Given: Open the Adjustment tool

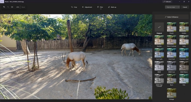Looking at the screenshot, I should point(87,7).
